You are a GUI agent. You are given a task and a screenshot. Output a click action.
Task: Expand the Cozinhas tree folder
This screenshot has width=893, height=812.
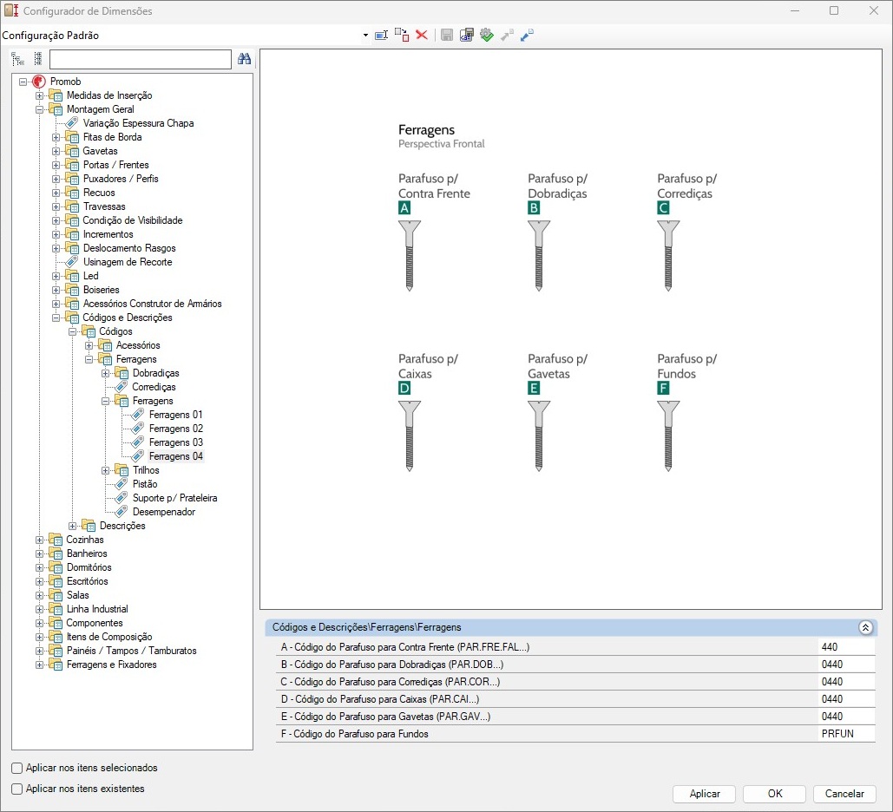(x=40, y=540)
